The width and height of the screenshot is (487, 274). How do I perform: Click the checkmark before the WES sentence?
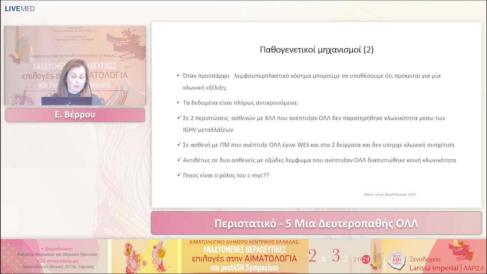click(179, 145)
